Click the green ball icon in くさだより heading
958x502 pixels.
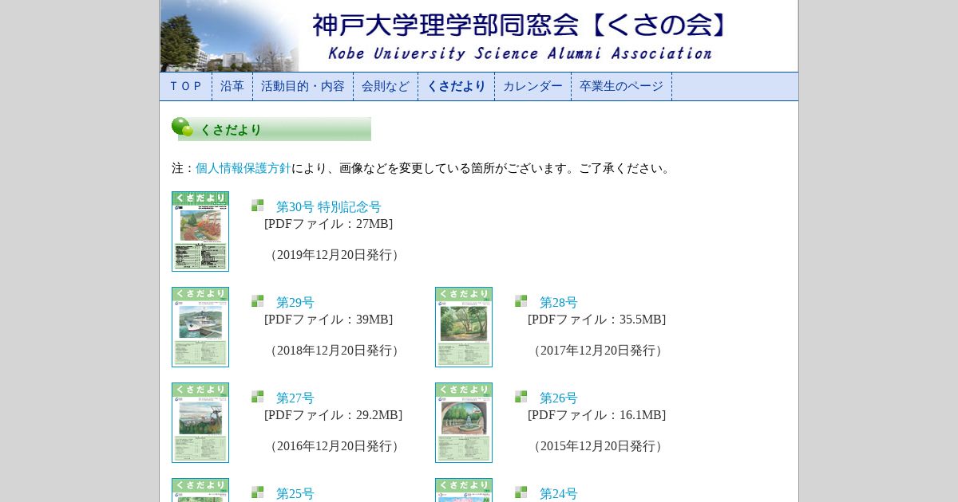(182, 127)
